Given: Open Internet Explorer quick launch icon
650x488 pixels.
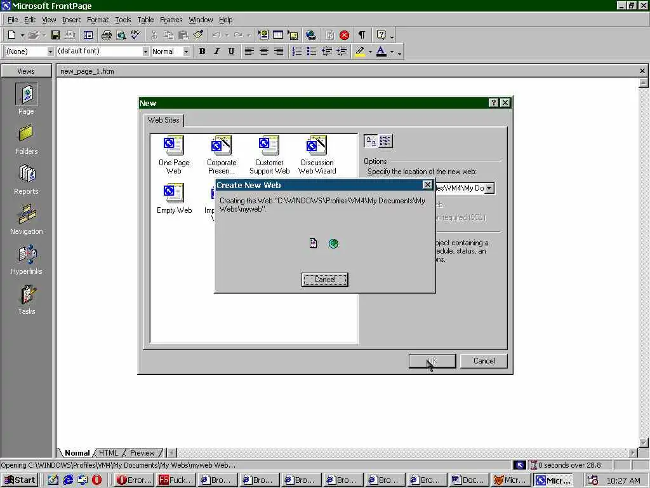Looking at the screenshot, I should [68, 480].
